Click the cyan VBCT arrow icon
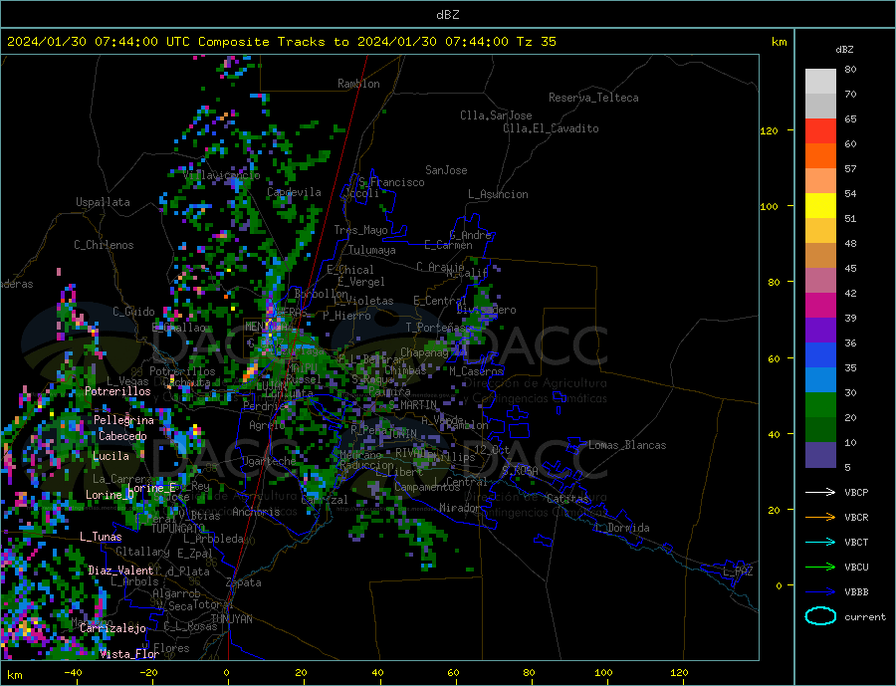The height and width of the screenshot is (686, 896). coord(820,542)
